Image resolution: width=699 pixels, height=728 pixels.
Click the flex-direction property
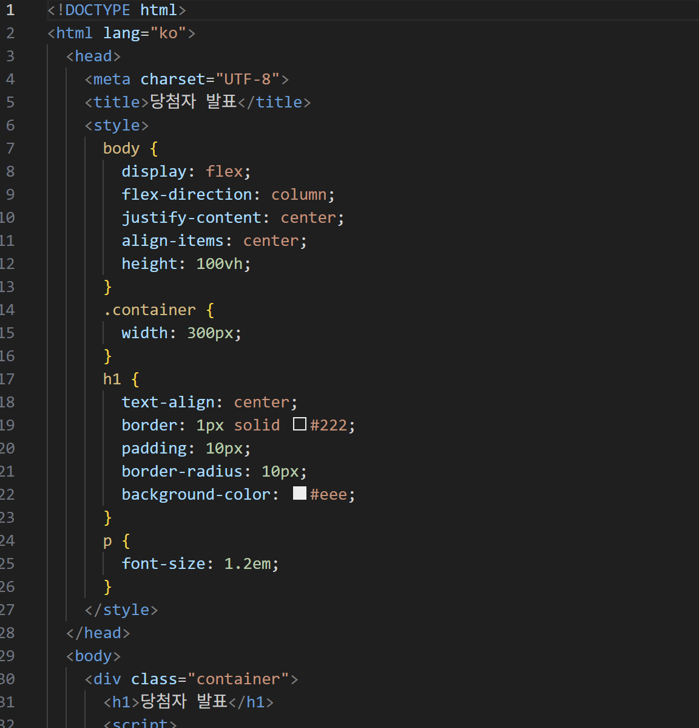tap(187, 194)
